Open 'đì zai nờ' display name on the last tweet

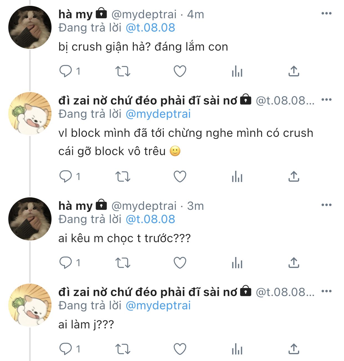148,292
